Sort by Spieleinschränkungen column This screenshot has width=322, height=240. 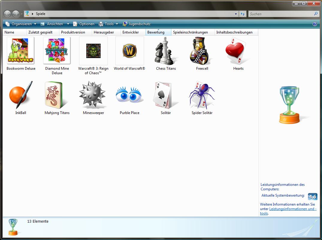tap(193, 32)
